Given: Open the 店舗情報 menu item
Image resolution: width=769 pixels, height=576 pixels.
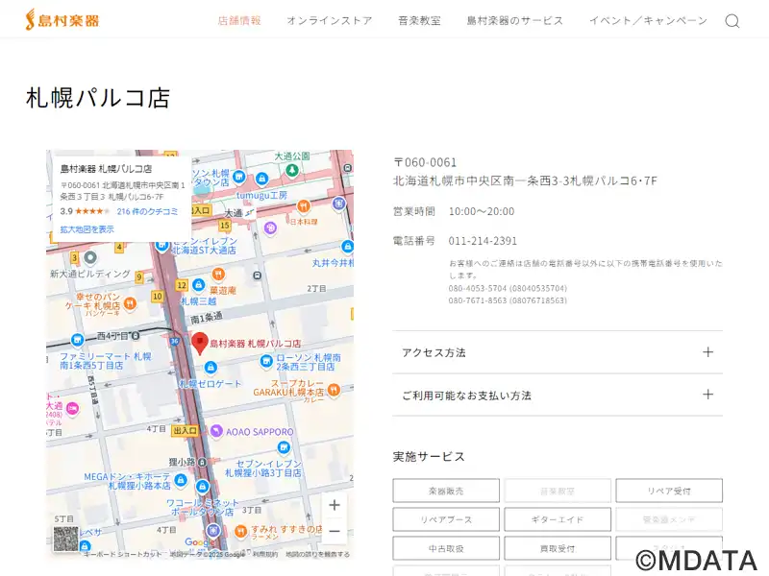Looking at the screenshot, I should (239, 20).
